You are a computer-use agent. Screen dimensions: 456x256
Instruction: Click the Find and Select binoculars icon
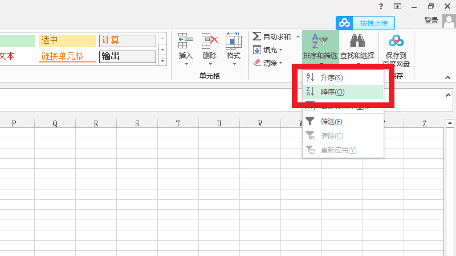(357, 42)
